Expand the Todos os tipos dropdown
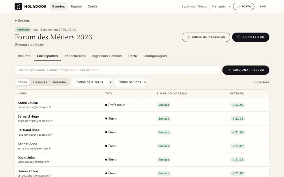Image resolution: width=284 pixels, height=177 pixels. tap(131, 82)
